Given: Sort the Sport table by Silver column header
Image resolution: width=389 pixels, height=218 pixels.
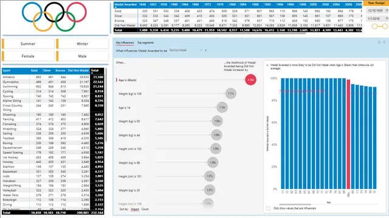Looking at the screenshot, I should point(47,71).
